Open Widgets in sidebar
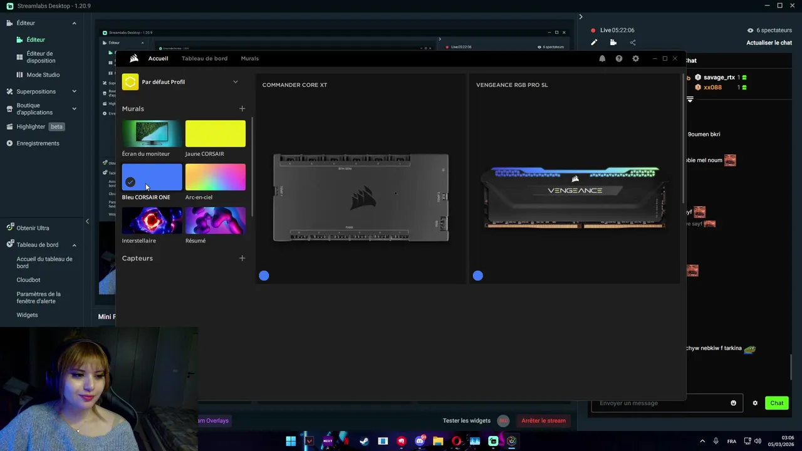 coord(27,315)
